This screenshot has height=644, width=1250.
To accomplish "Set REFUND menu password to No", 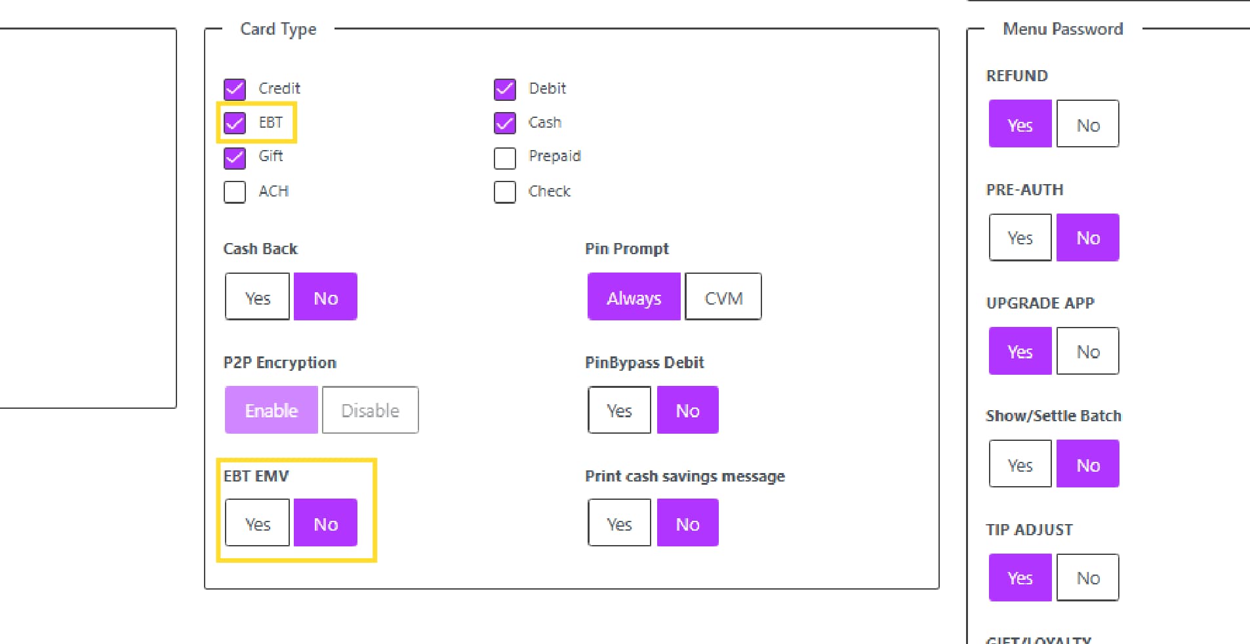I will coord(1088,124).
